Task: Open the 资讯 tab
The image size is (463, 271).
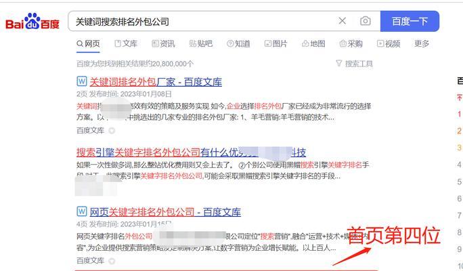Action: click(x=163, y=44)
